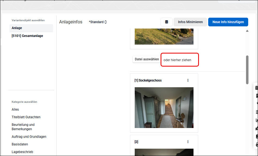Select the Basisdaten category

coord(20,144)
